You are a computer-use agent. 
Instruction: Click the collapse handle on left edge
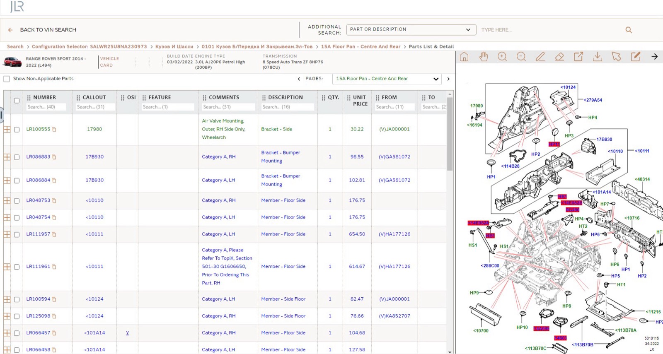pos(2,115)
